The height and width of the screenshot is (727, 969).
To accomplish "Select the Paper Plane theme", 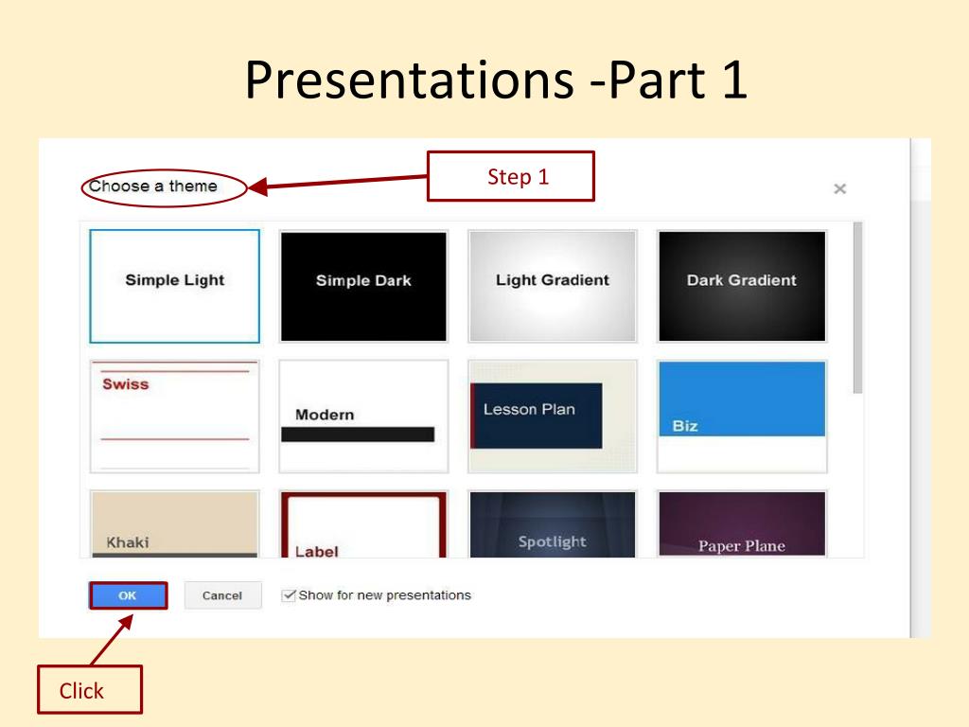I will 742,524.
